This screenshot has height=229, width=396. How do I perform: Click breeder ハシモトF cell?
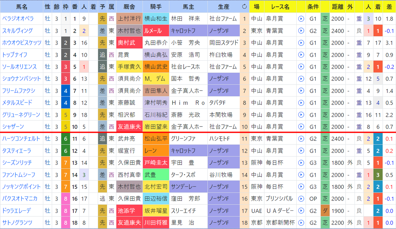pyautogui.click(x=224, y=139)
